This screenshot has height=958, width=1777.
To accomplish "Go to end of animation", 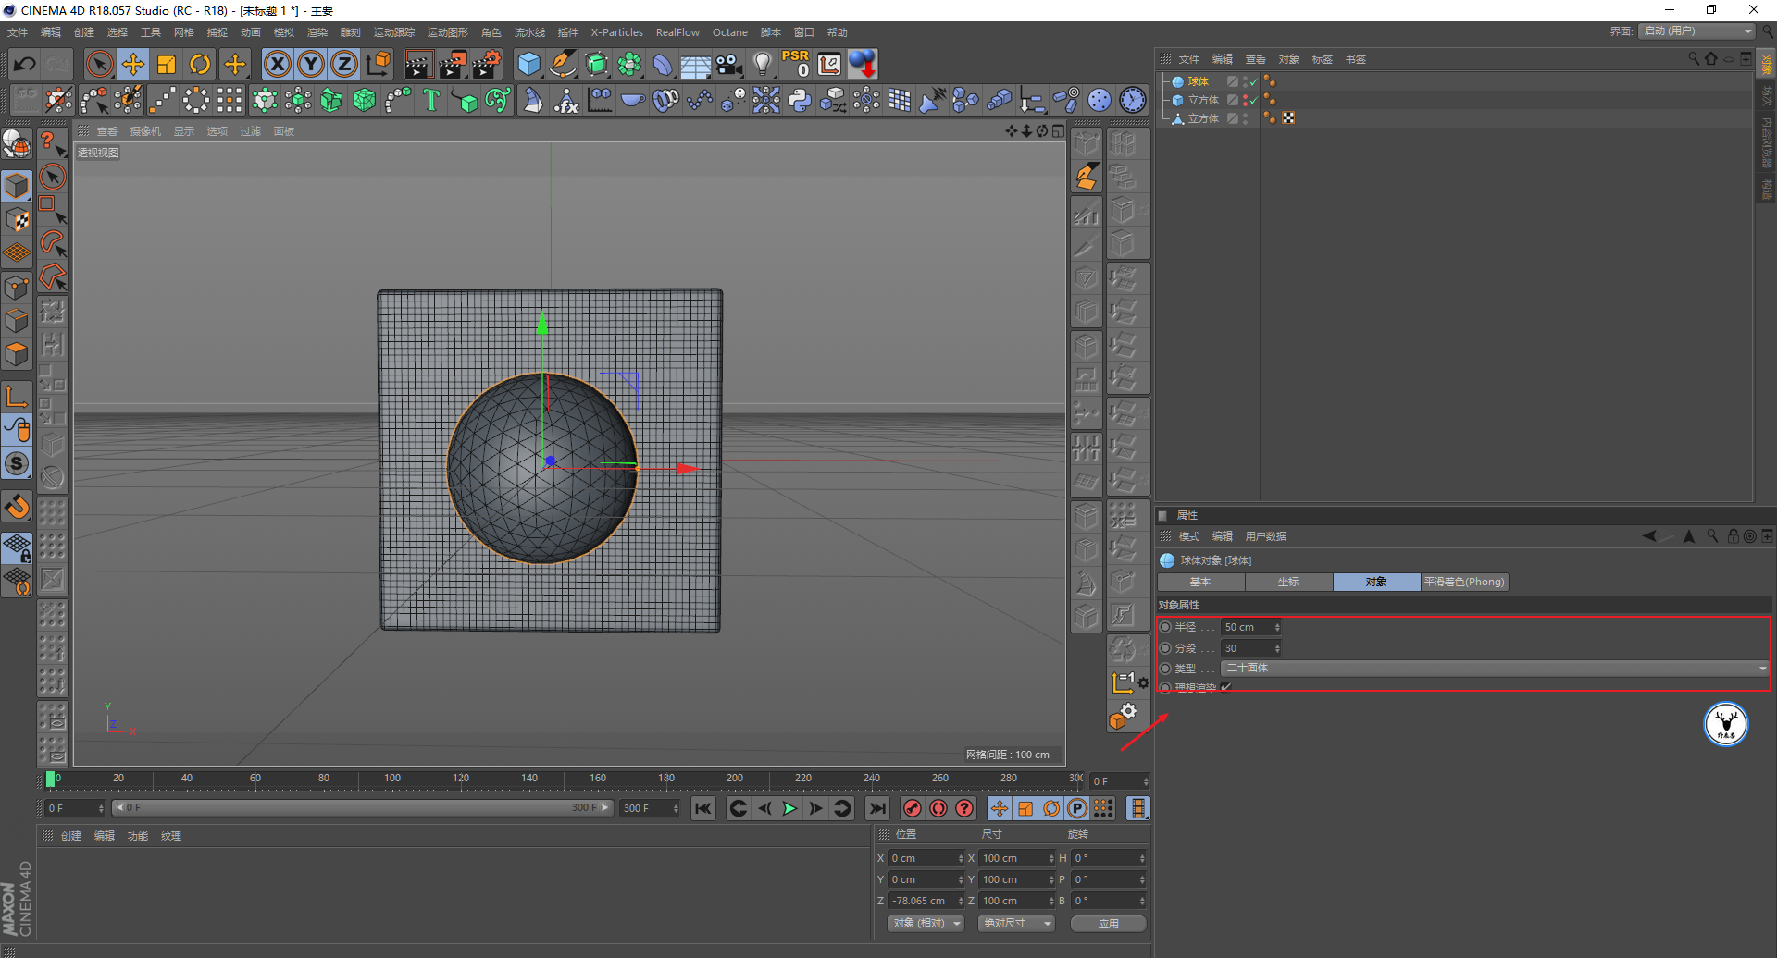I will (877, 808).
